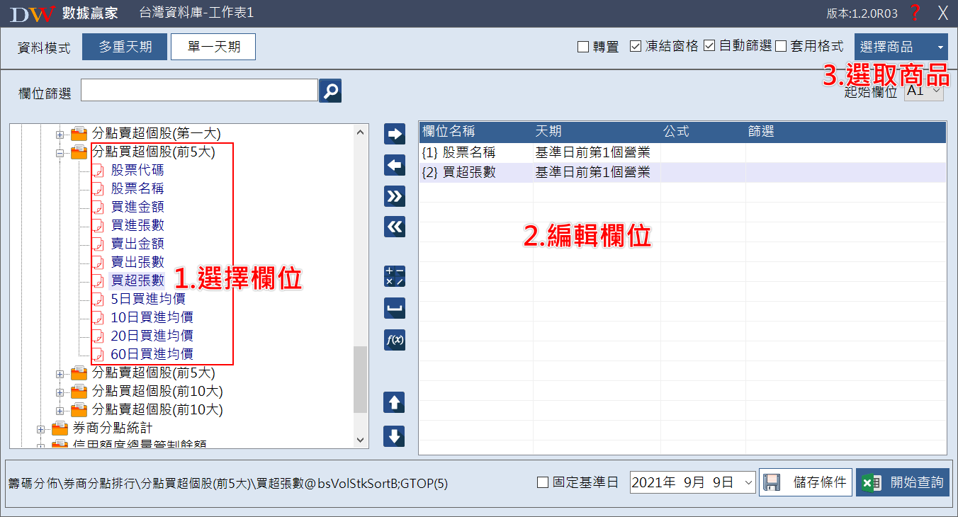
Task: Enable the 套用格式 checkbox
Action: [782, 47]
